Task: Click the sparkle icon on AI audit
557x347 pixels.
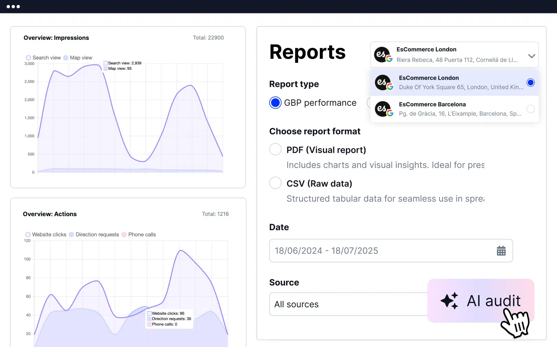Action: 449,301
